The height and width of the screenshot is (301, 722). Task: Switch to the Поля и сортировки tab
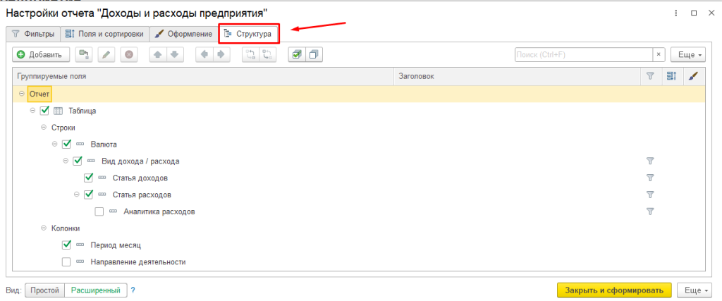(x=105, y=34)
